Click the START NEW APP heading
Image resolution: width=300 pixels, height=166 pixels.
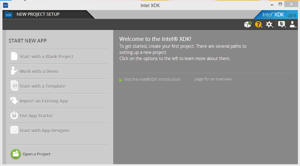tap(28, 41)
